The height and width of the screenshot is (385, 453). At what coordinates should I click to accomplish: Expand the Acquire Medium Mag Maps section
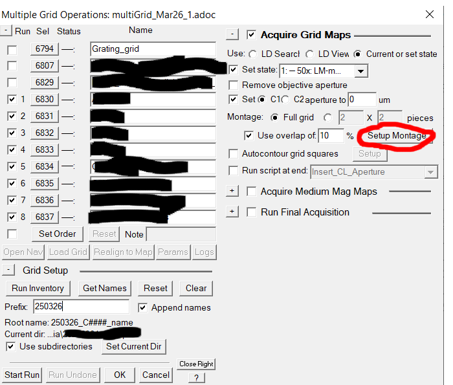pyautogui.click(x=232, y=191)
